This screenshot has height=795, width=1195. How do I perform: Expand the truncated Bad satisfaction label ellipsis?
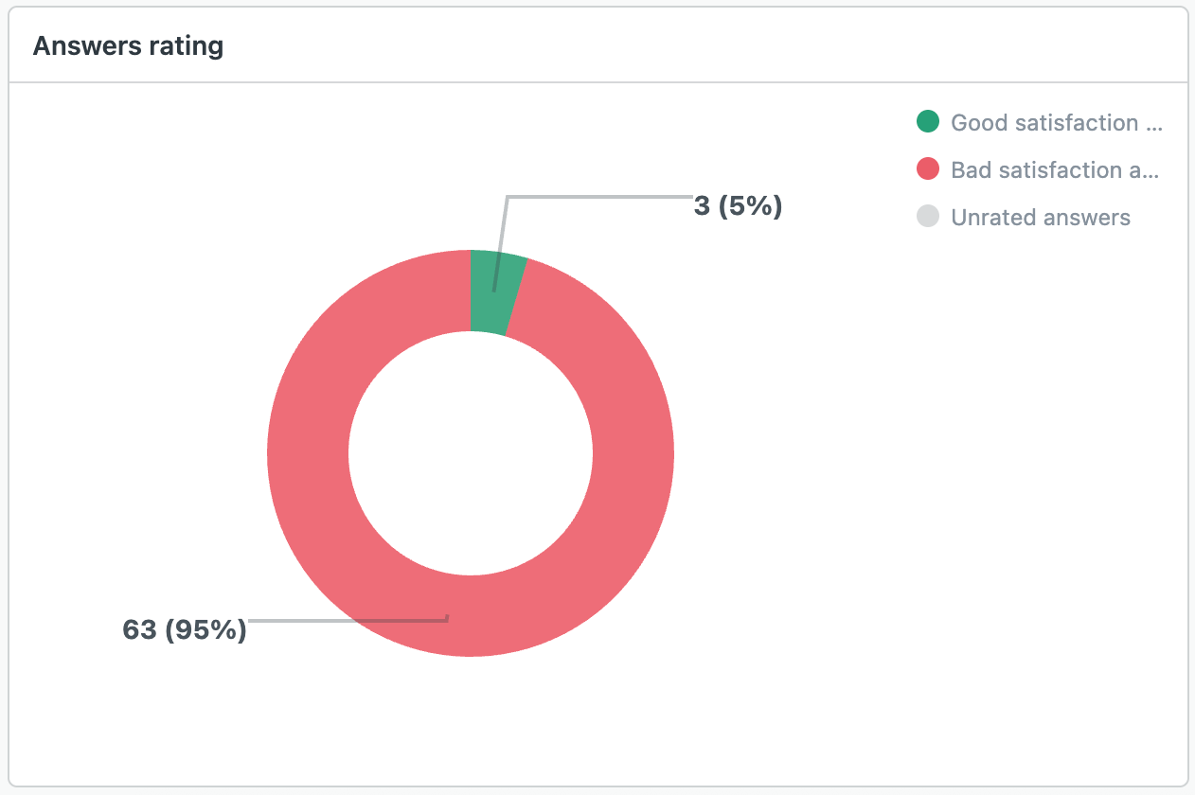(1153, 170)
